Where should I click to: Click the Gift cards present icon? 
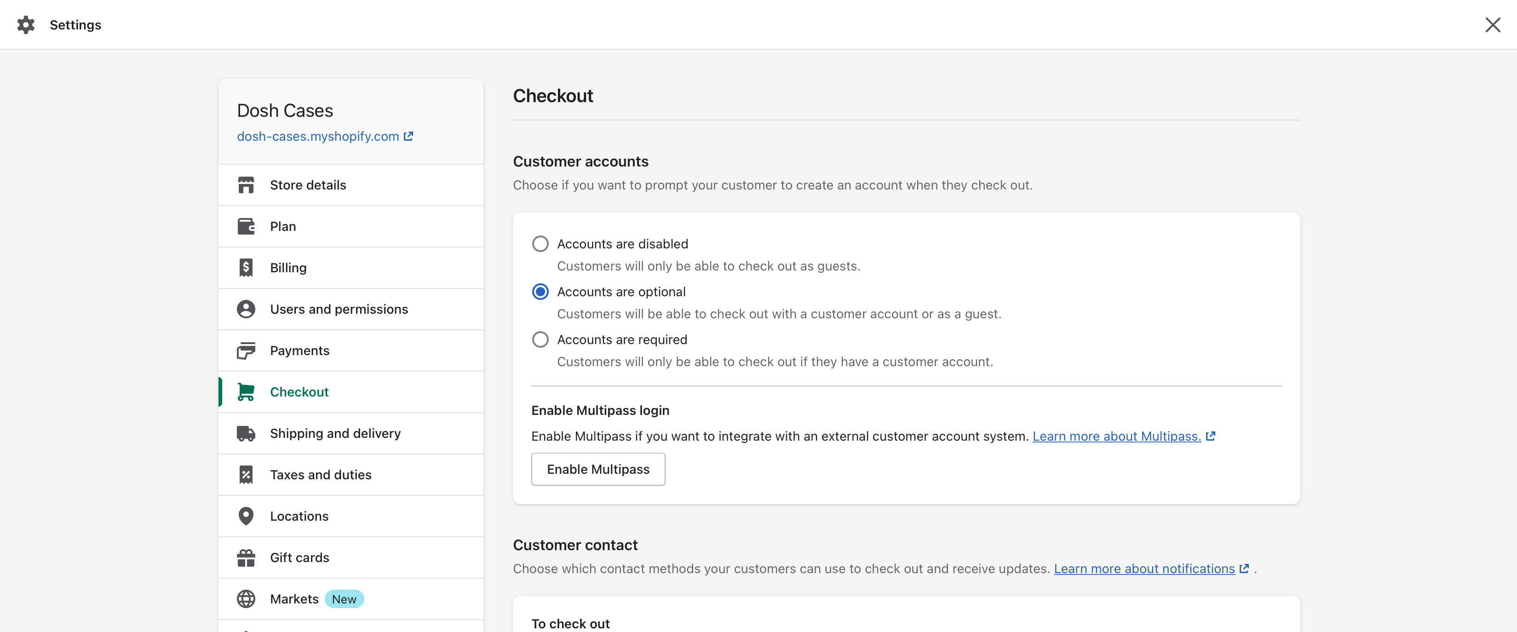pyautogui.click(x=246, y=558)
